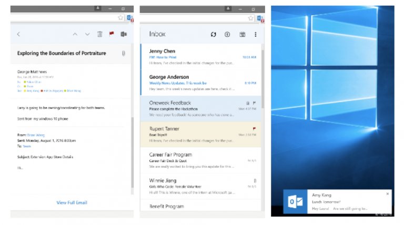Bookmark page with star in Inbox window
The height and width of the screenshot is (225, 404).
pos(251,18)
